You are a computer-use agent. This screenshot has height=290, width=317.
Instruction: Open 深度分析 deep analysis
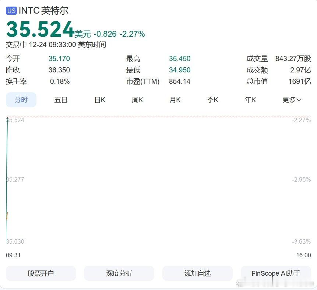(119, 273)
